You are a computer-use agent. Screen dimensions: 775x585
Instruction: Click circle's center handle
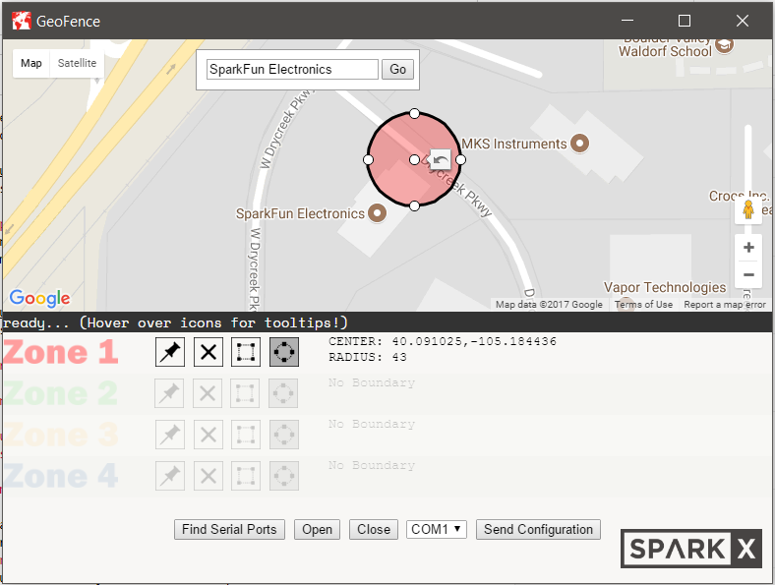tap(414, 159)
